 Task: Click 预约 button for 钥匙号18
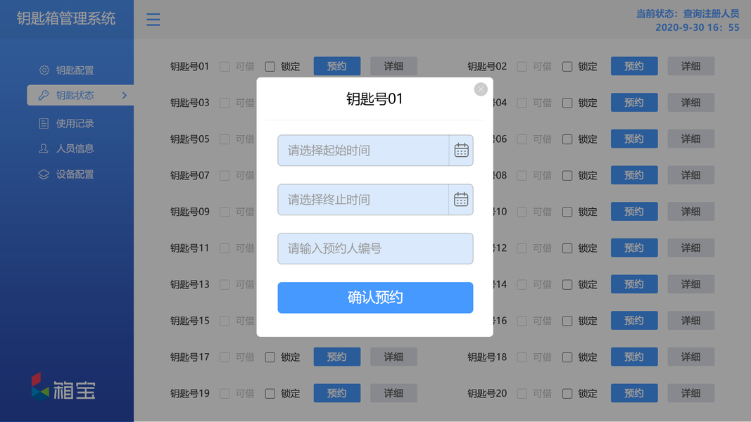(x=633, y=357)
